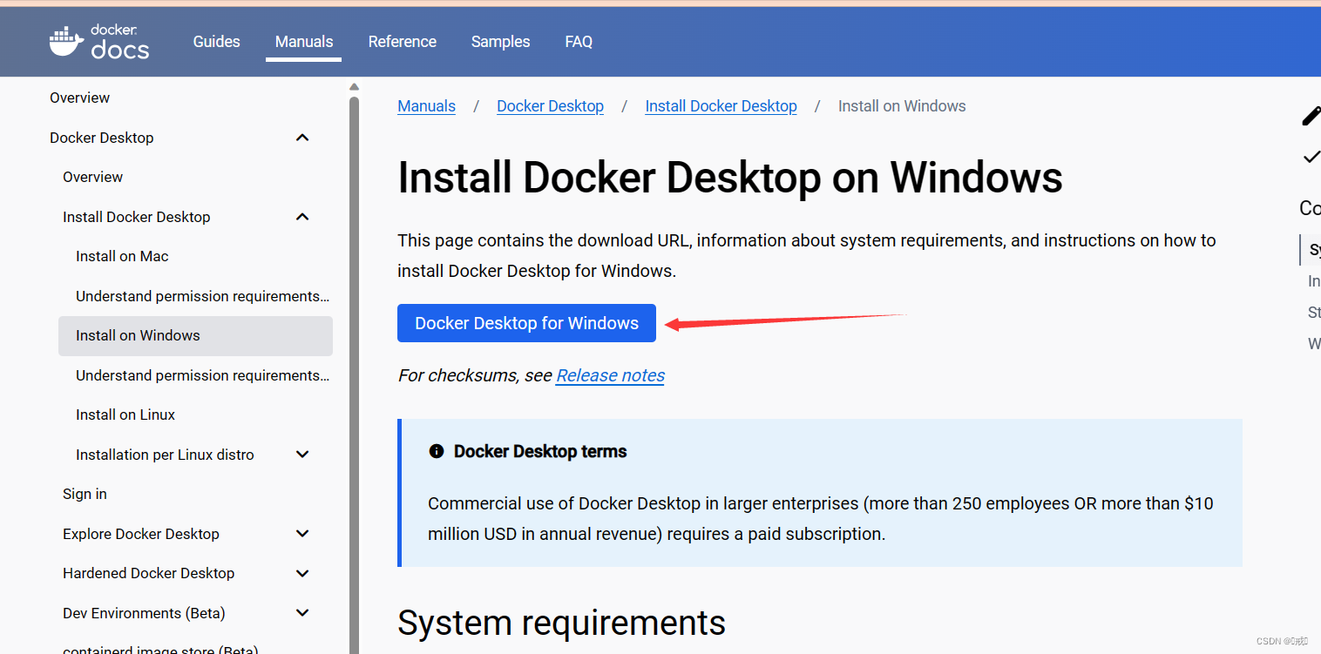Screen dimensions: 1321x654
Task: Select Understand permission requirements below Install on Windows
Action: coord(203,375)
